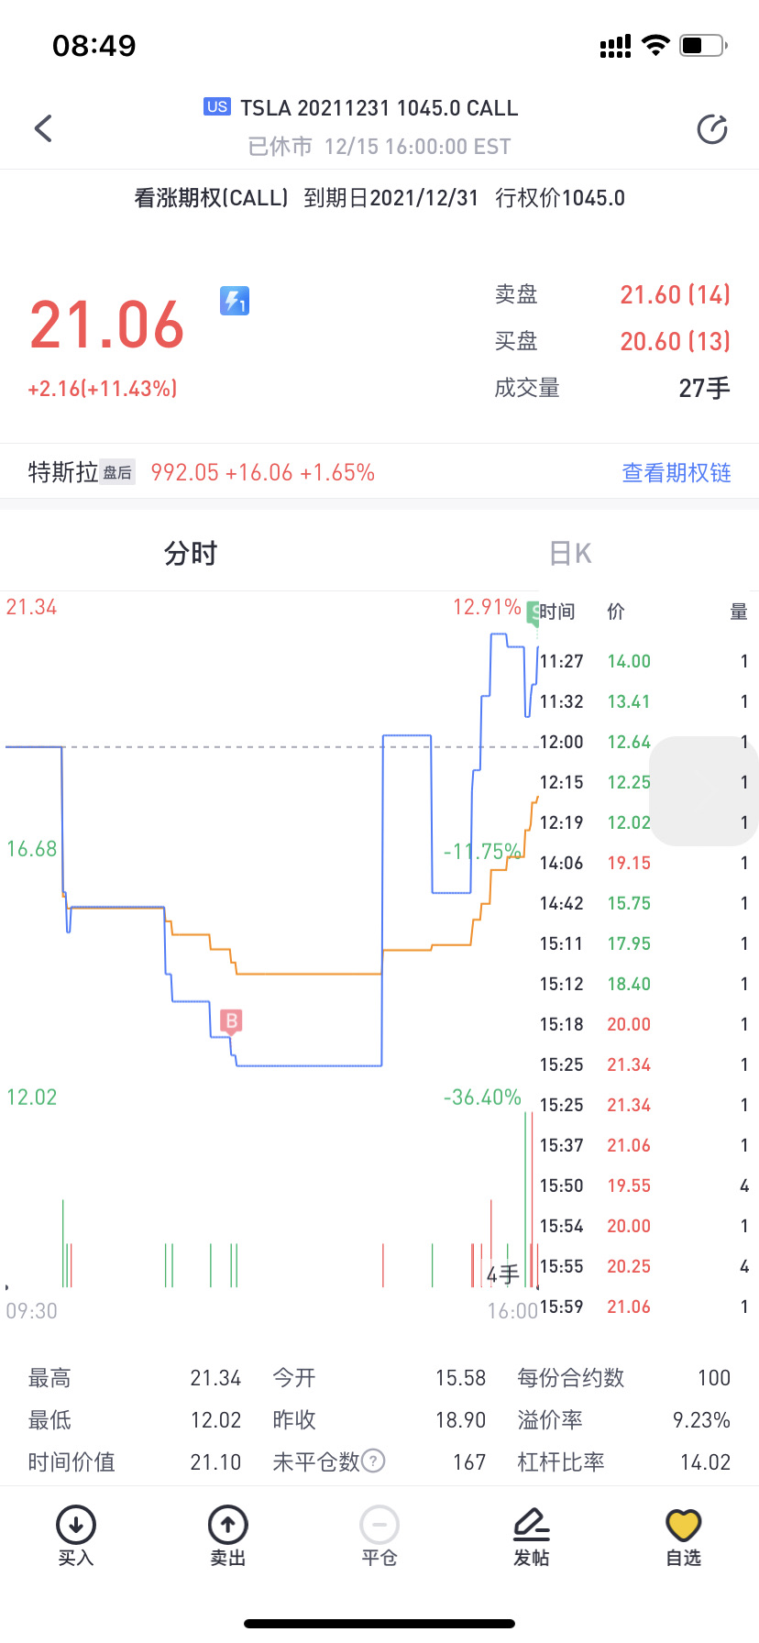Open the 查看期权链 option chain link
The image size is (759, 1643).
point(676,473)
